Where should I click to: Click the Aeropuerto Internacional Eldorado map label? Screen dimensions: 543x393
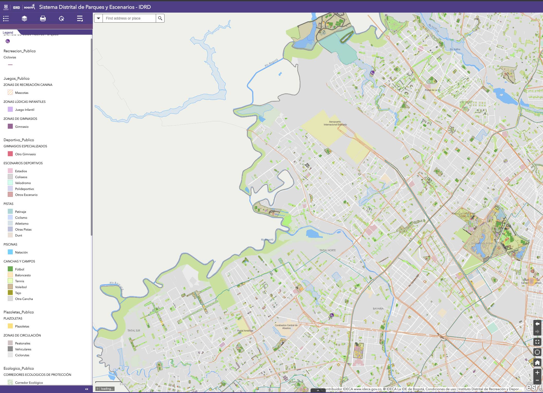pyautogui.click(x=335, y=123)
